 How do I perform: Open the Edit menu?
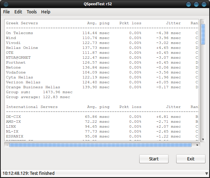18,12
